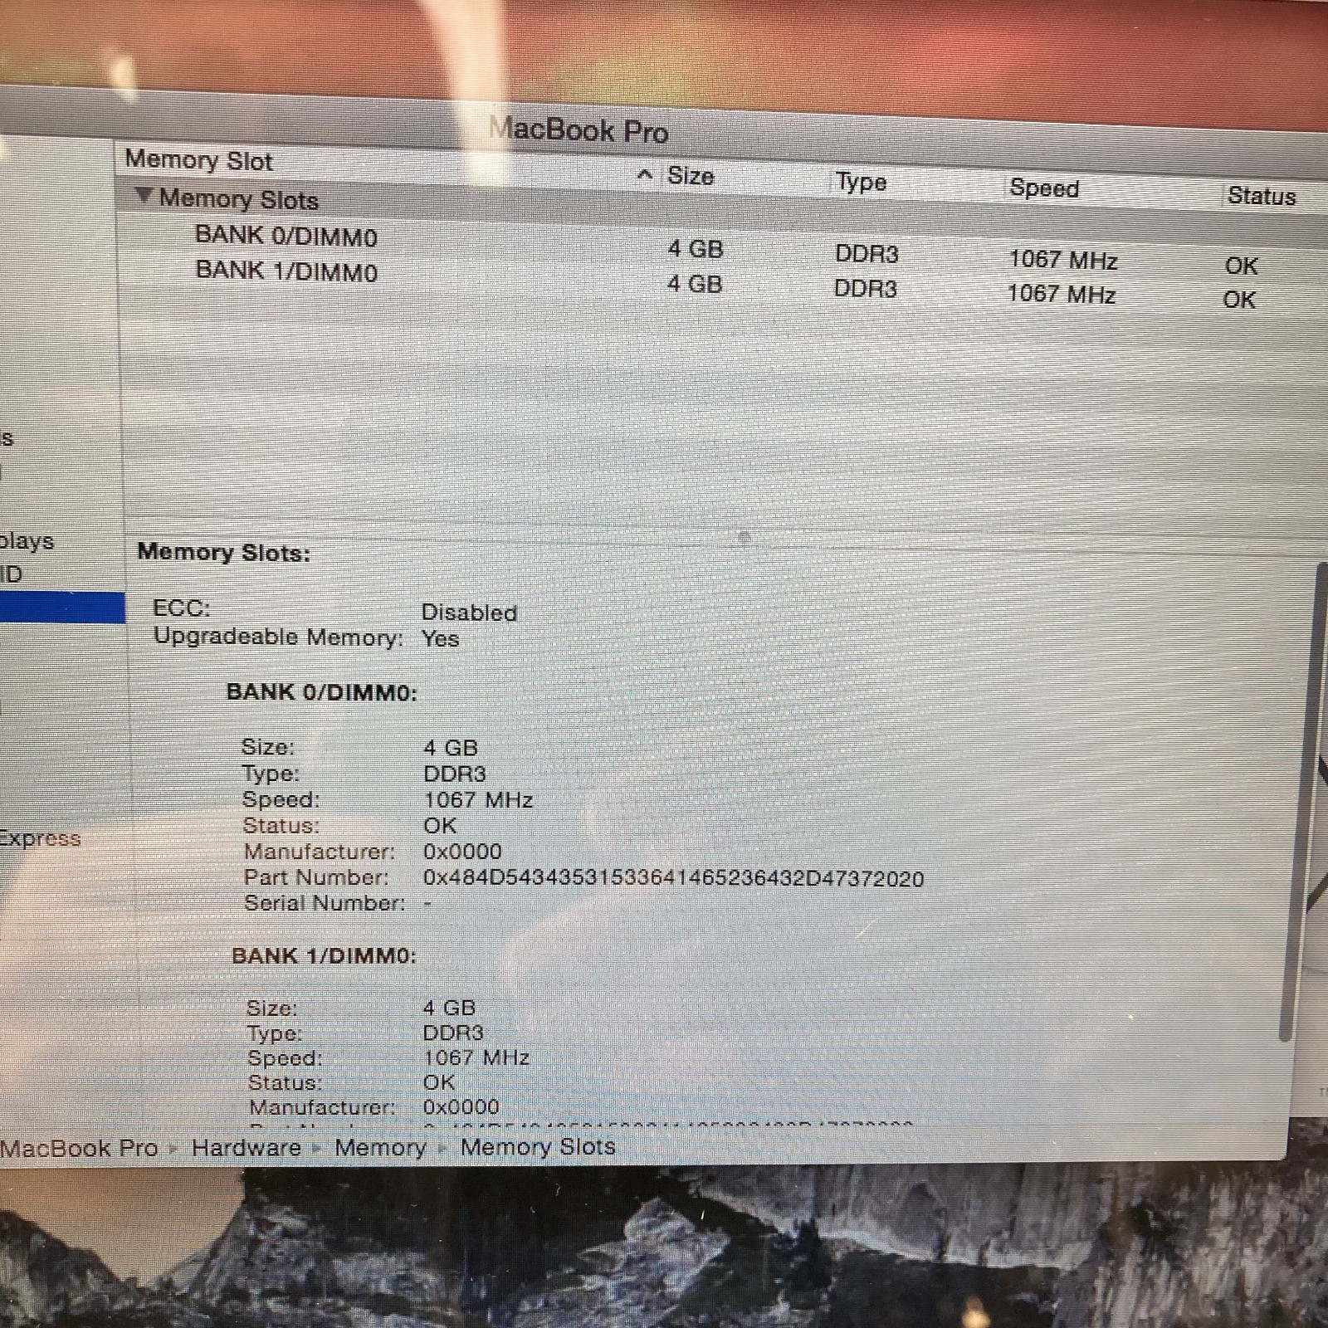Click the 4 GB size of BANK 0/DIMM0 row
The width and height of the screenshot is (1328, 1328).
(x=696, y=249)
